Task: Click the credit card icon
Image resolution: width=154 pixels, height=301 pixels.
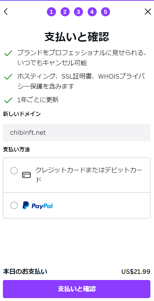Action: point(26,175)
